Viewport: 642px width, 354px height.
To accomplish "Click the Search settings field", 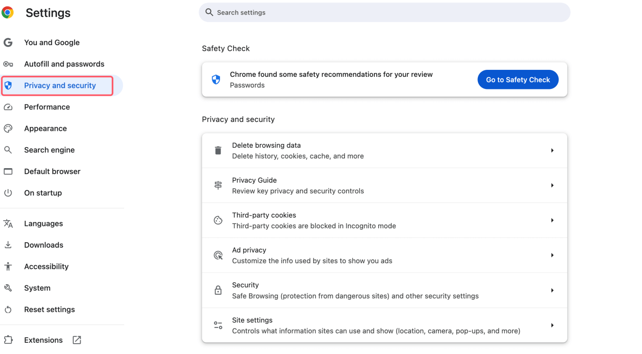I will pyautogui.click(x=384, y=12).
